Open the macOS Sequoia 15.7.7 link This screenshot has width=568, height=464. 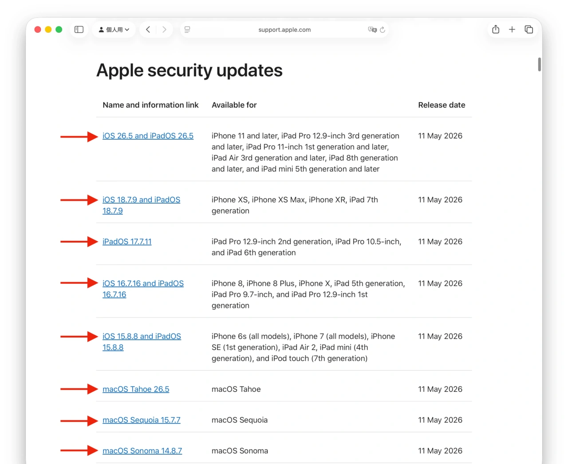click(x=142, y=420)
